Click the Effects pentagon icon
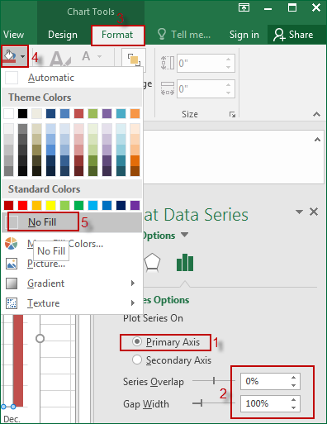Image resolution: width=327 pixels, height=424 pixels. click(x=152, y=262)
